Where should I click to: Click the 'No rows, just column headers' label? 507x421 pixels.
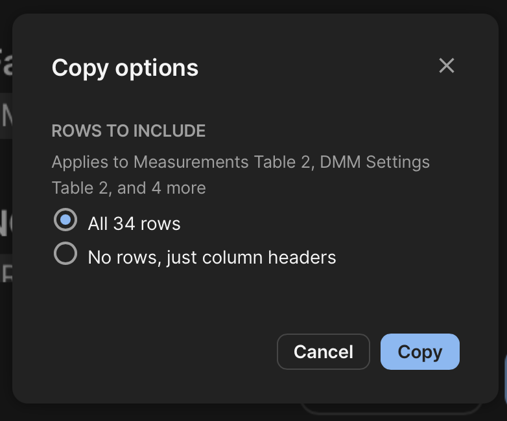pos(212,258)
